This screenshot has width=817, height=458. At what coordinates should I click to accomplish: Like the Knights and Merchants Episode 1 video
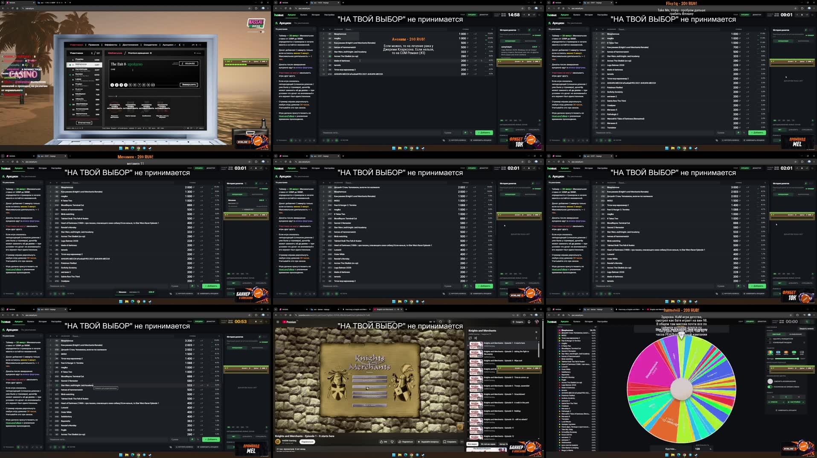click(383, 442)
